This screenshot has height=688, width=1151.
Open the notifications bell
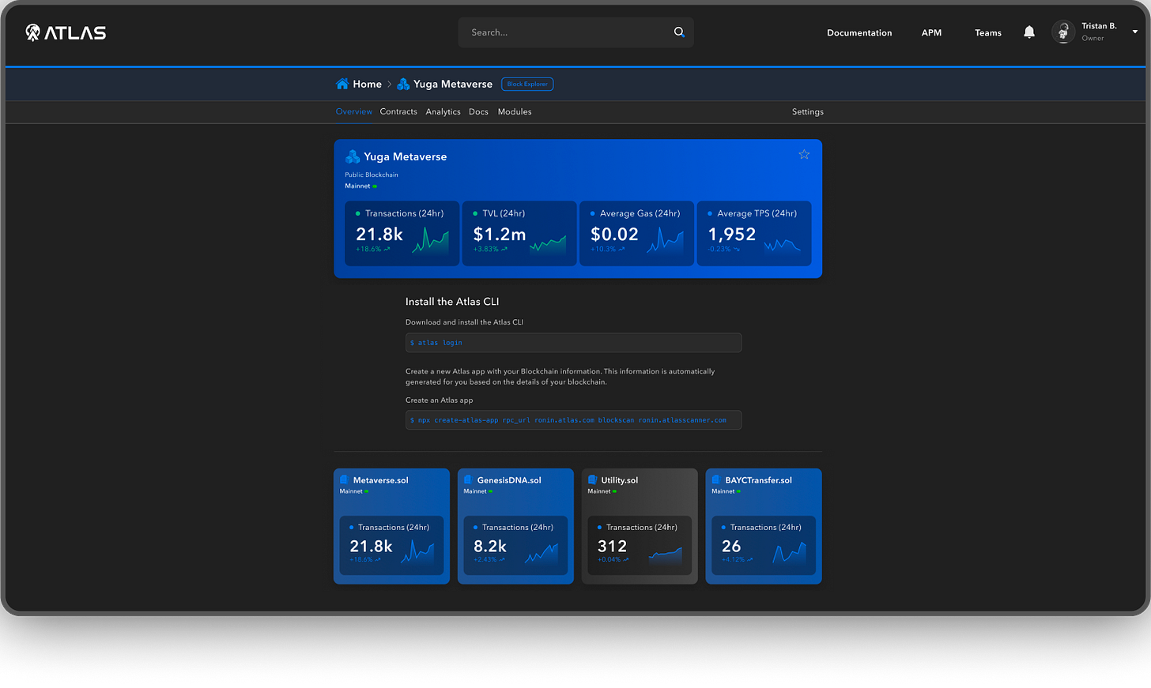point(1028,32)
